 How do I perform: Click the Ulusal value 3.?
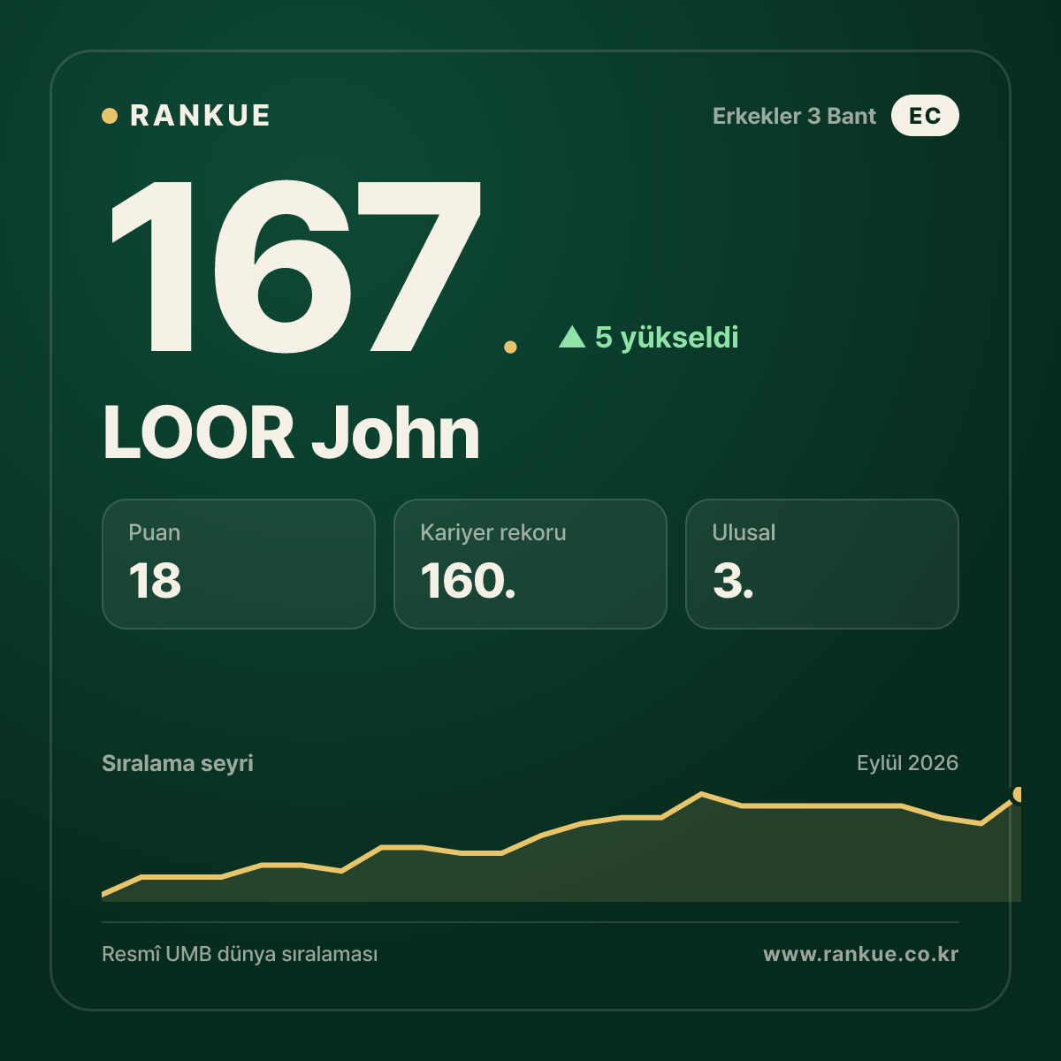click(733, 581)
